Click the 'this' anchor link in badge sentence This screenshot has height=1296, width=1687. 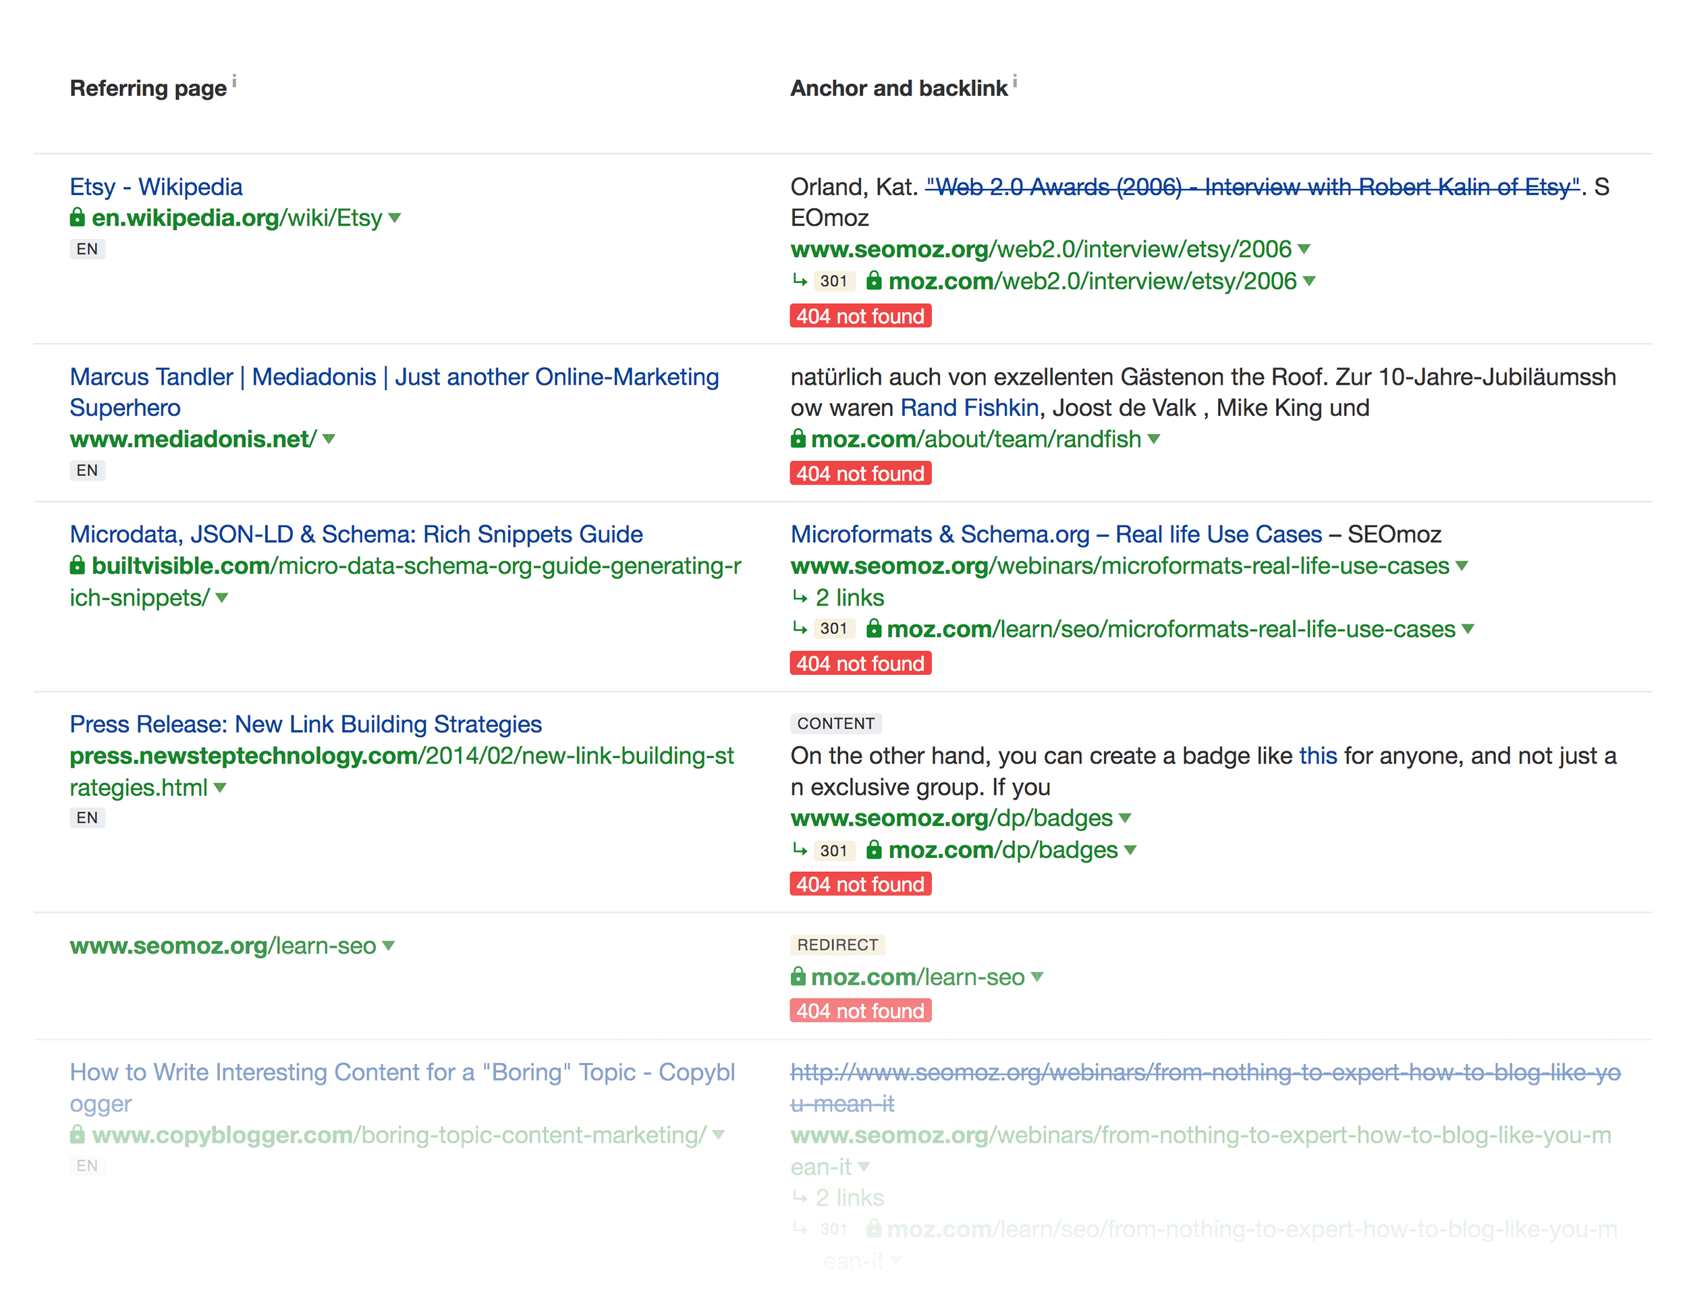coord(1319,755)
